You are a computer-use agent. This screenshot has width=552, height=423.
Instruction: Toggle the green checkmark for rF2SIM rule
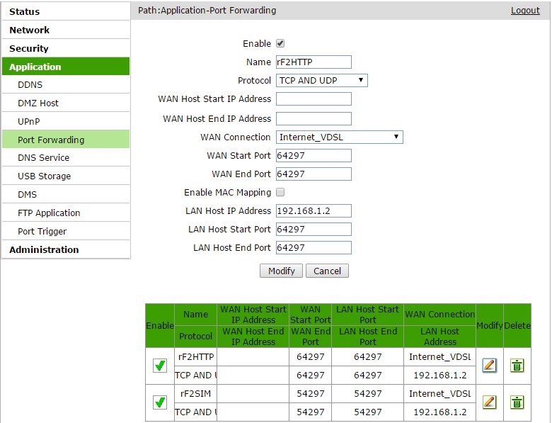click(x=160, y=402)
